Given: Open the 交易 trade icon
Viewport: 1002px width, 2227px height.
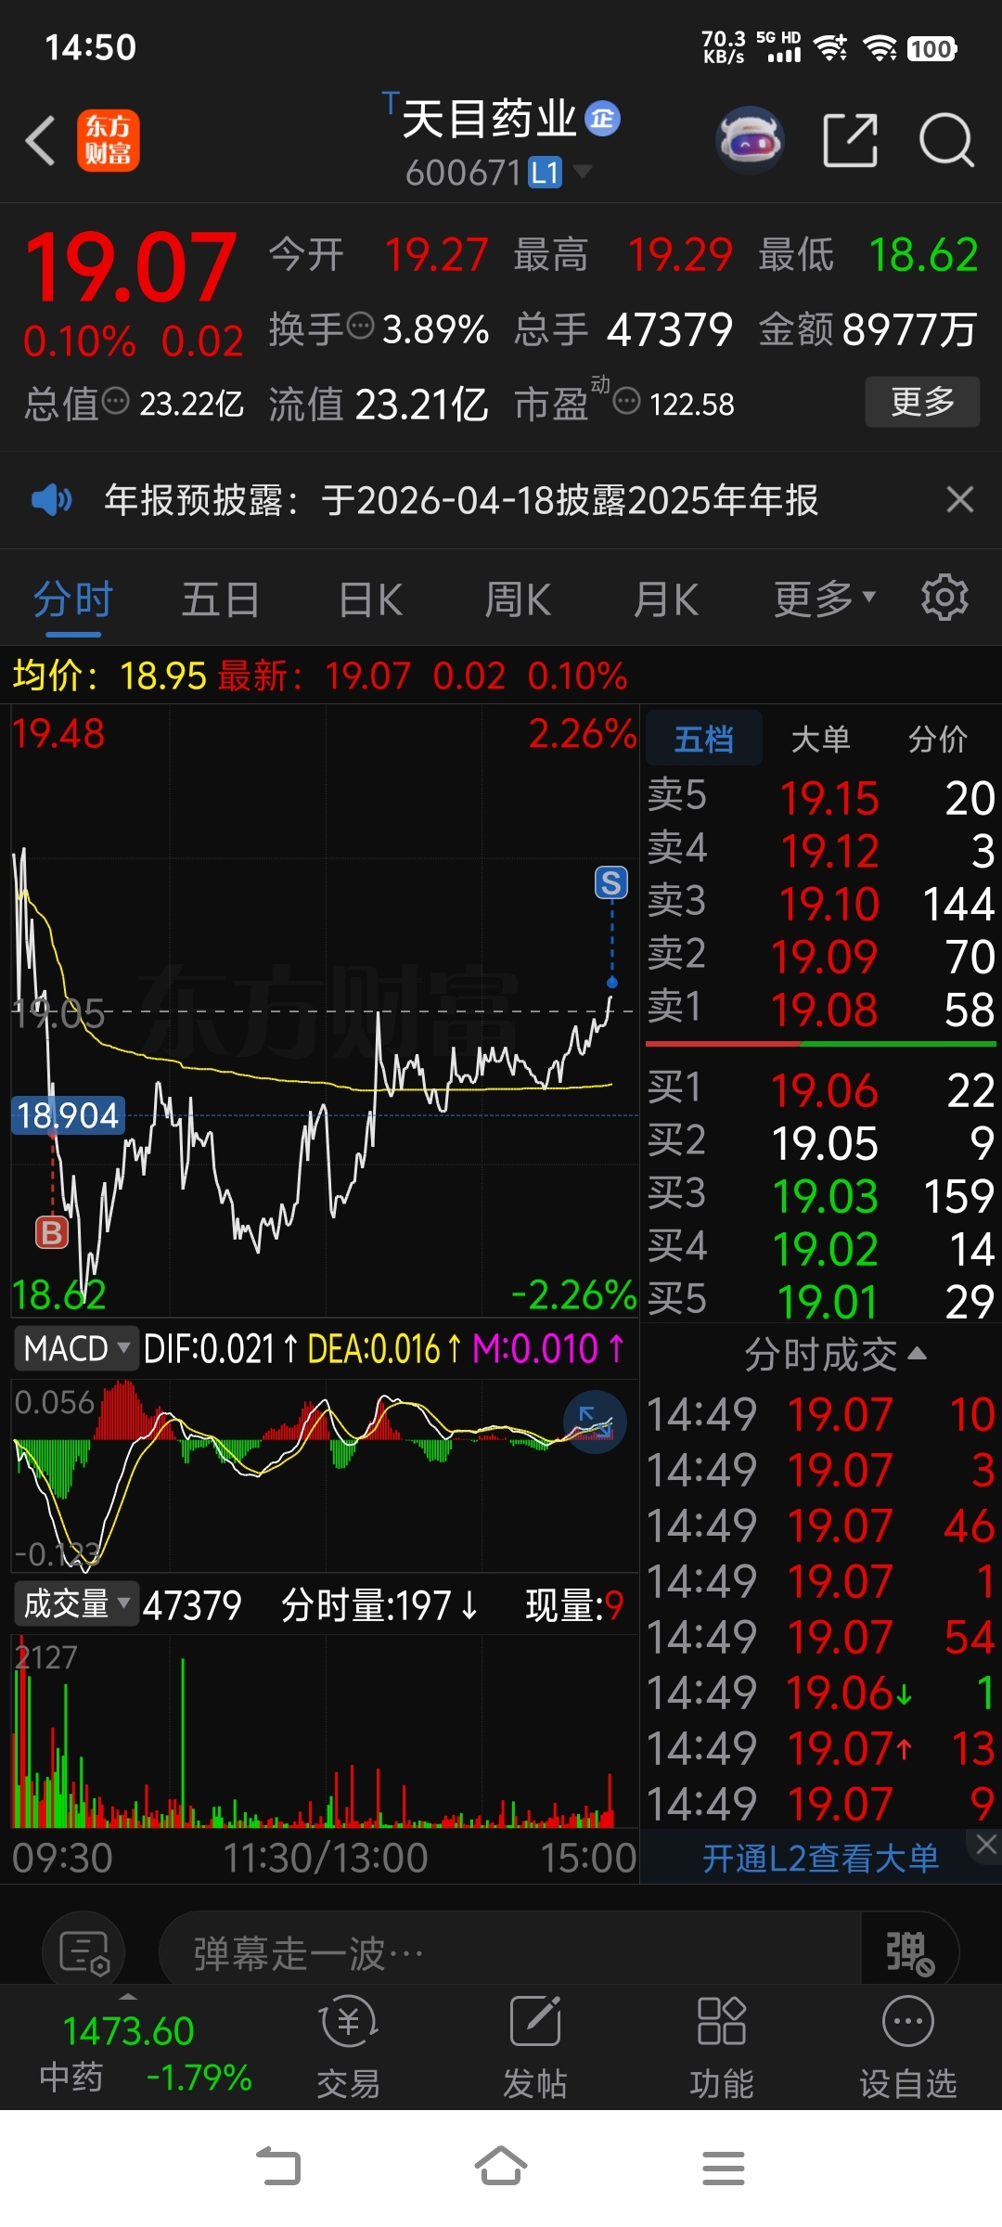Looking at the screenshot, I should (x=349, y=2047).
